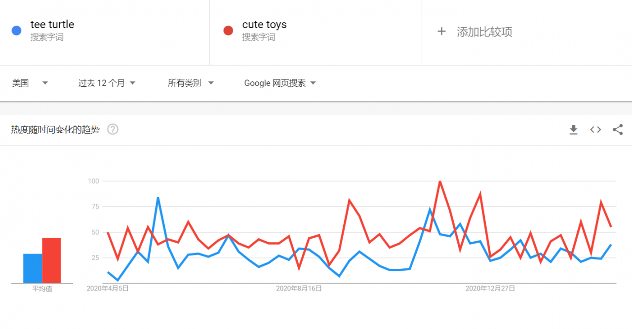Image resolution: width=632 pixels, height=329 pixels.
Task: Click the red average bar
Action: 51,260
